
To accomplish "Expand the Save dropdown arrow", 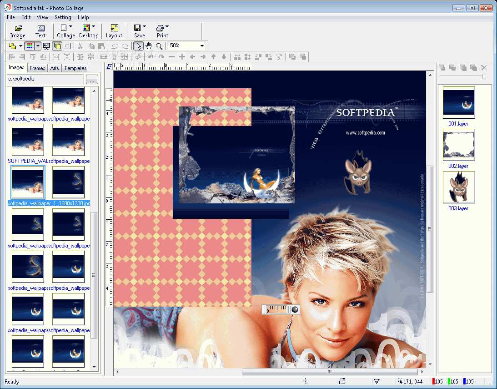I will [144, 27].
